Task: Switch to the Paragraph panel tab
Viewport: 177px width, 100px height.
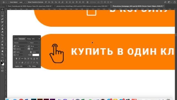Action: 29,39
